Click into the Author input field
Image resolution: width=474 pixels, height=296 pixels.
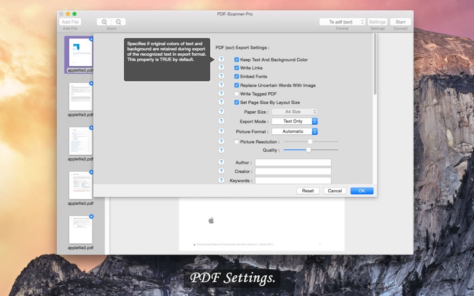click(x=293, y=162)
